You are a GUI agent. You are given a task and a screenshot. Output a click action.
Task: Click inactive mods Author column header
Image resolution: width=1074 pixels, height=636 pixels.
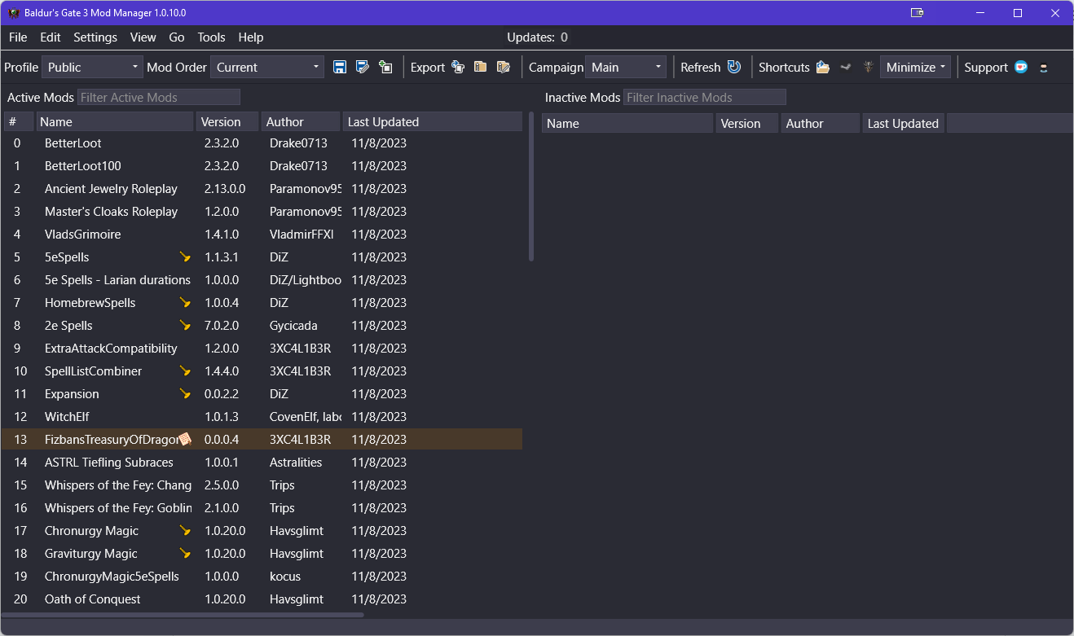tap(821, 123)
